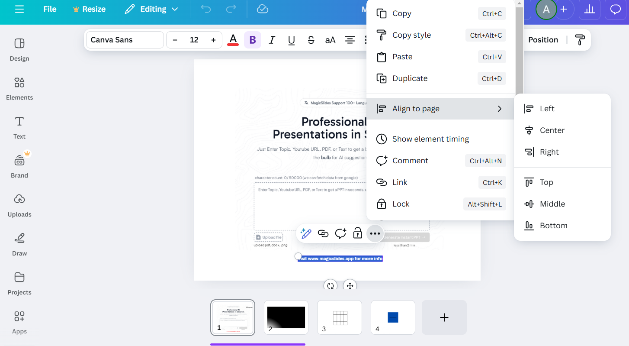Open the Uploads panel
Image resolution: width=629 pixels, height=346 pixels.
point(19,206)
